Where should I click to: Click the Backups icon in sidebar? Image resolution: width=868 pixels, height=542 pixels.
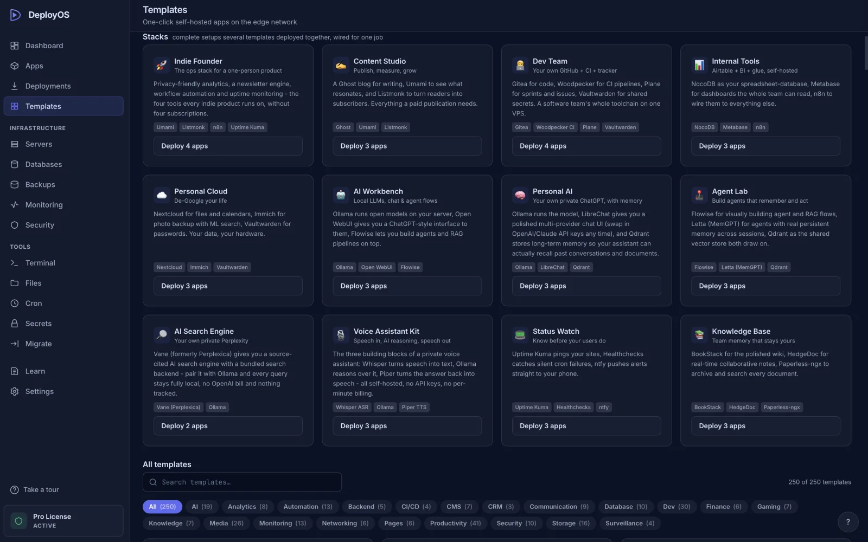(15, 184)
